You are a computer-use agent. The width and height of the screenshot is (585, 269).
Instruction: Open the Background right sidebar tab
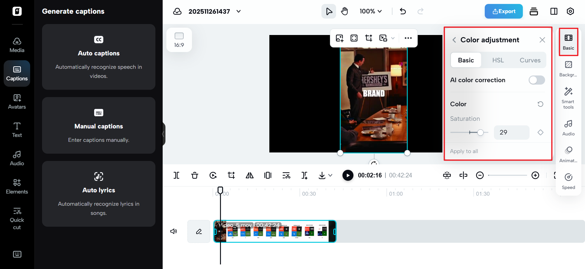[x=569, y=69]
